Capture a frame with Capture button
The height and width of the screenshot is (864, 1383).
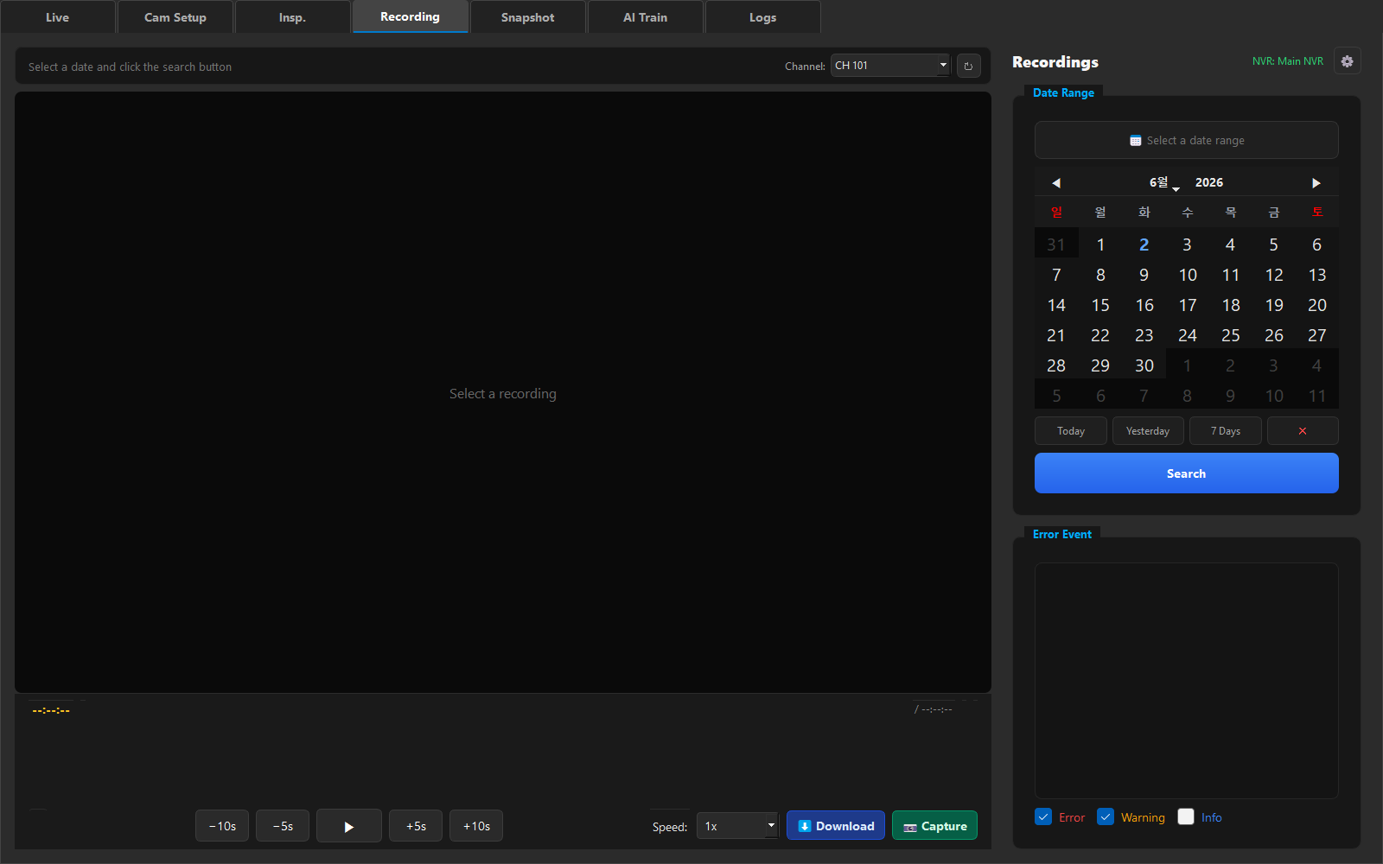tap(934, 826)
